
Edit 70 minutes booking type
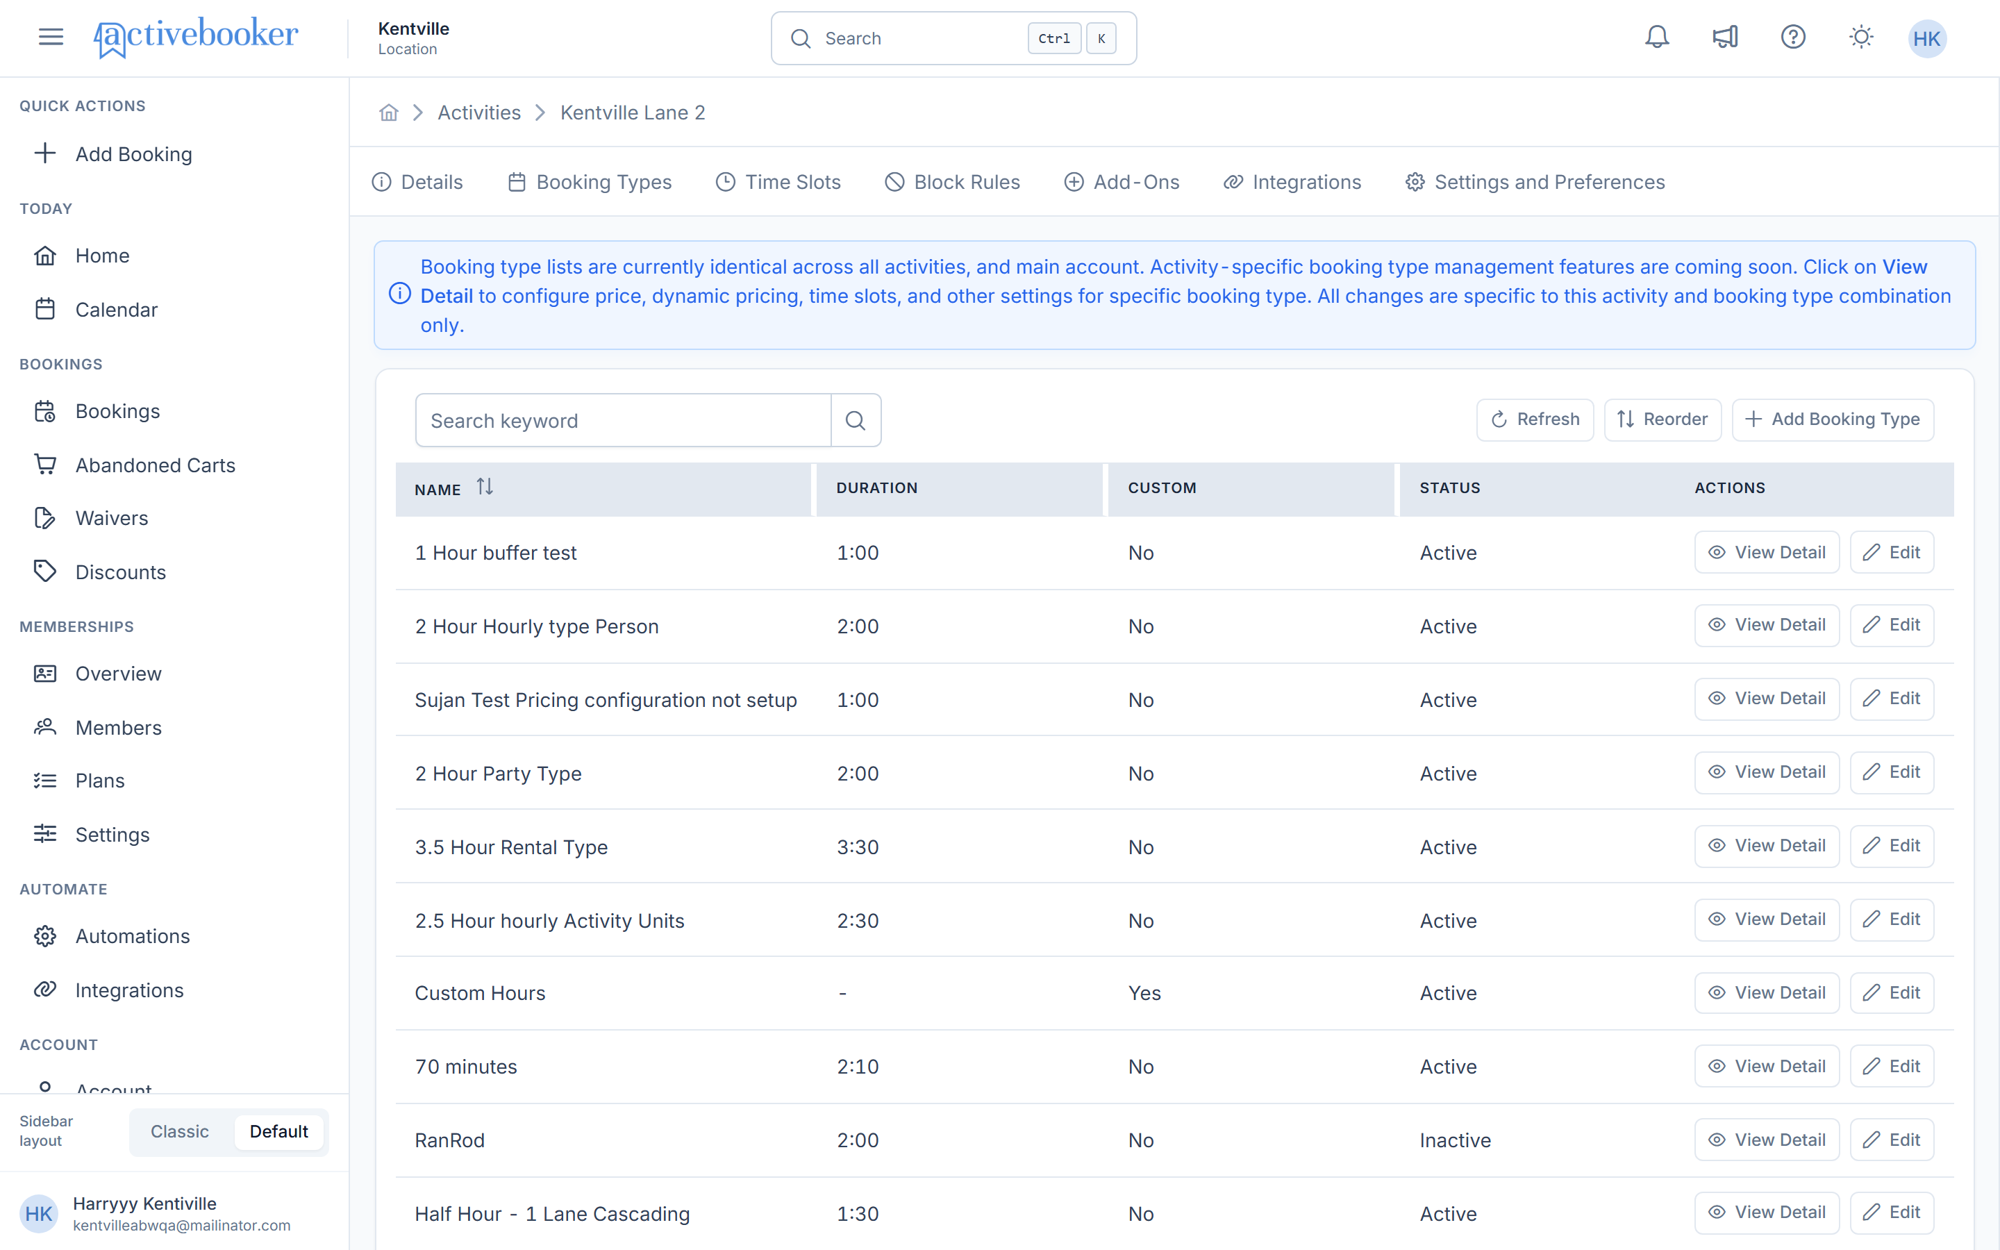[1891, 1067]
